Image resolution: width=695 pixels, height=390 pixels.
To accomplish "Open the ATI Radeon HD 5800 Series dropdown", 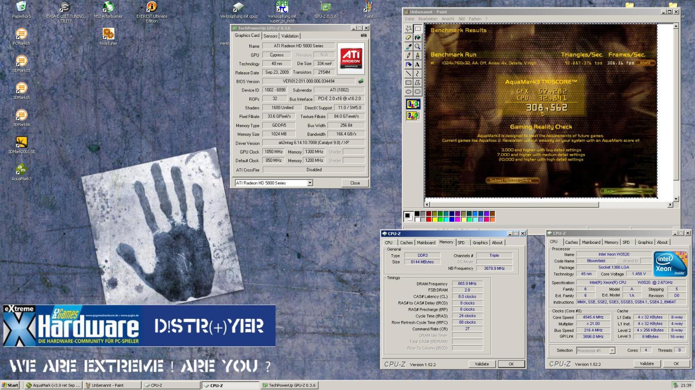I will pos(310,183).
